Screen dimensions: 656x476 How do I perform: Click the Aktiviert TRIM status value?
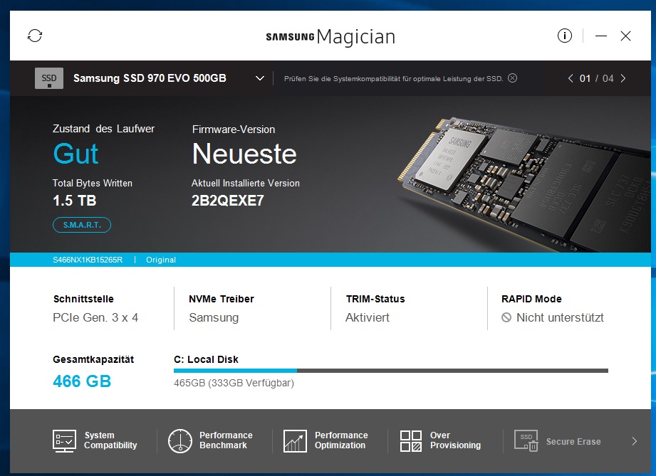(x=368, y=317)
